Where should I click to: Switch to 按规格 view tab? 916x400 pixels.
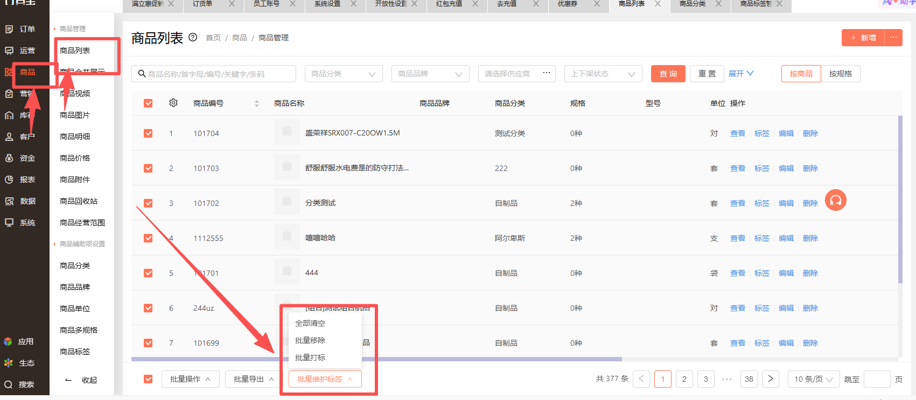[841, 74]
